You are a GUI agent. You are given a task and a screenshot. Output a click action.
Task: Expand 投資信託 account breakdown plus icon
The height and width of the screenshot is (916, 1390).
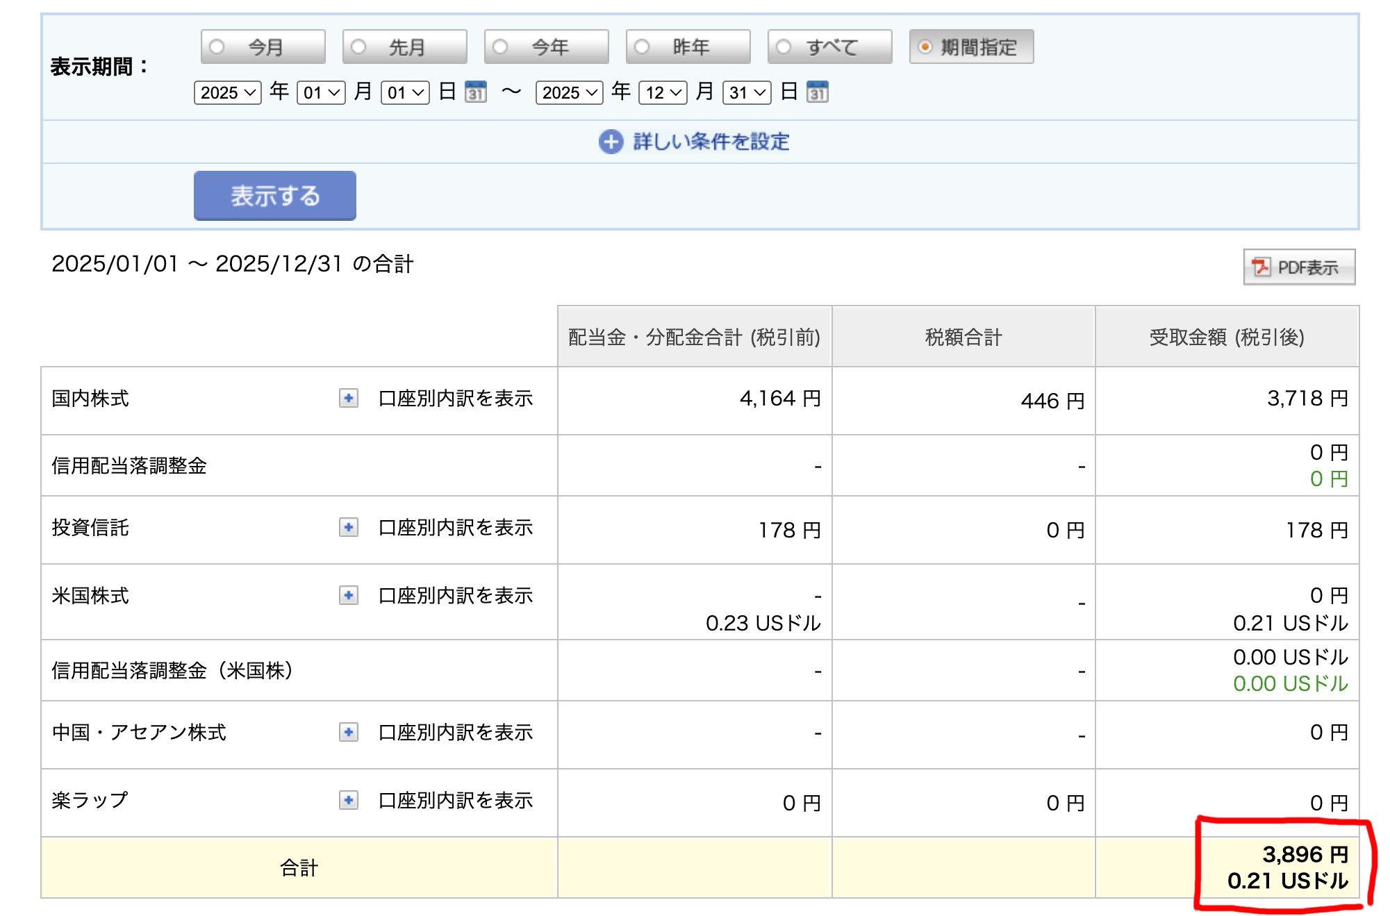tap(349, 527)
